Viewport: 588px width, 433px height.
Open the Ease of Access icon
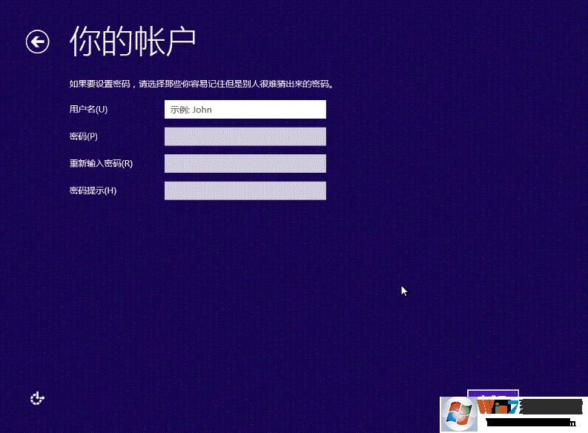(37, 398)
